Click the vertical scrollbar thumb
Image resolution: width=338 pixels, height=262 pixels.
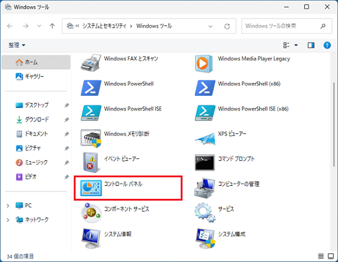tap(334, 124)
